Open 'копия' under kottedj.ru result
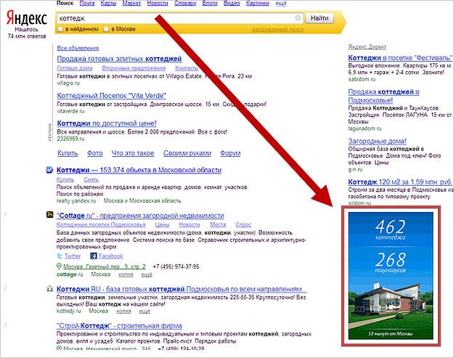Viewport: 454px width, 358px height. coord(123,311)
